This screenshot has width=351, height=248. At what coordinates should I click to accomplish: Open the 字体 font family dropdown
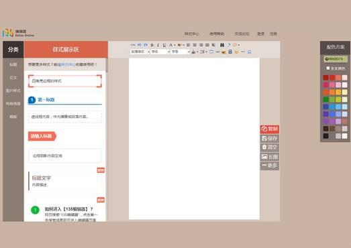160,52
